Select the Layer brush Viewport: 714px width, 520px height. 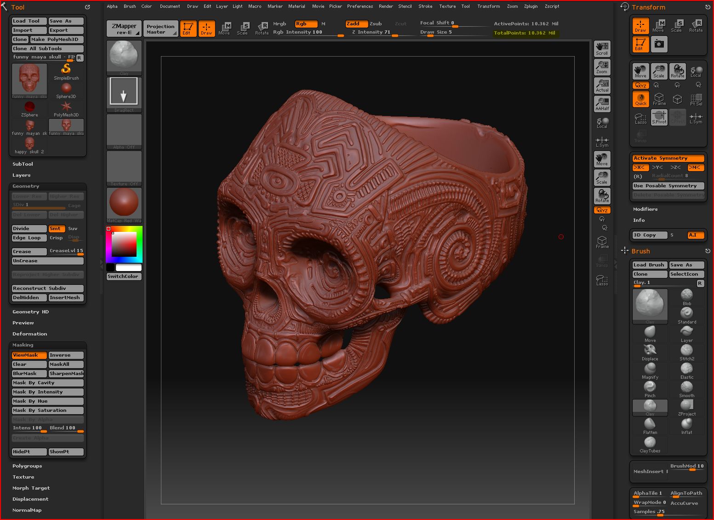click(x=687, y=334)
